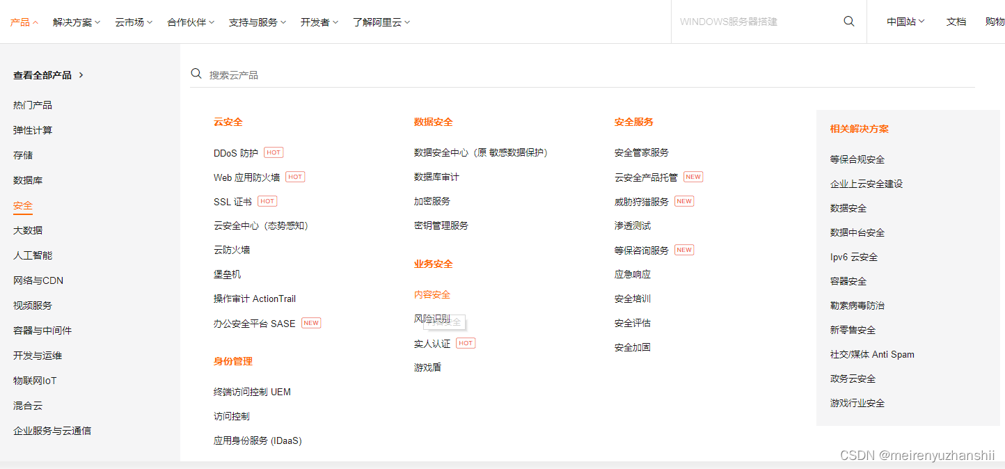Open the 支持与服务 dropdown
1005x469 pixels.
point(258,22)
